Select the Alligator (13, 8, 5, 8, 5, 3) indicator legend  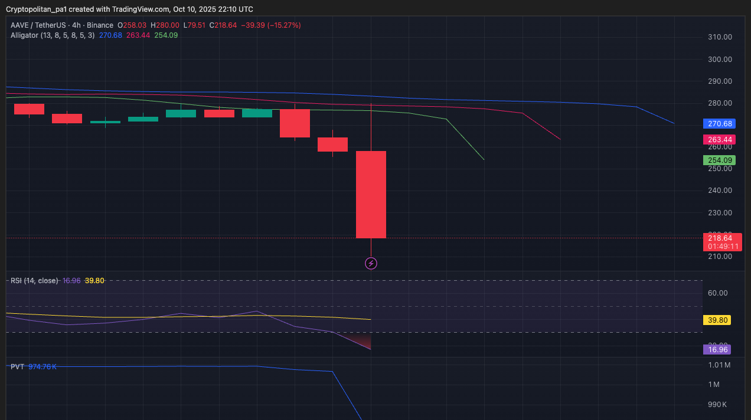[x=53, y=35]
